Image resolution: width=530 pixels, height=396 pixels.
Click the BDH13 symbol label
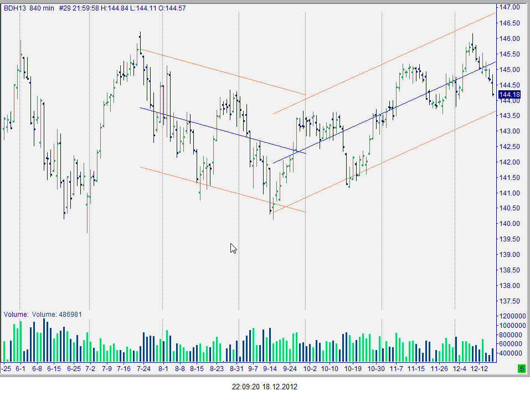pos(15,8)
